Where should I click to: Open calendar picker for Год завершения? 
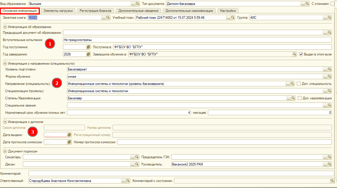[88, 54]
